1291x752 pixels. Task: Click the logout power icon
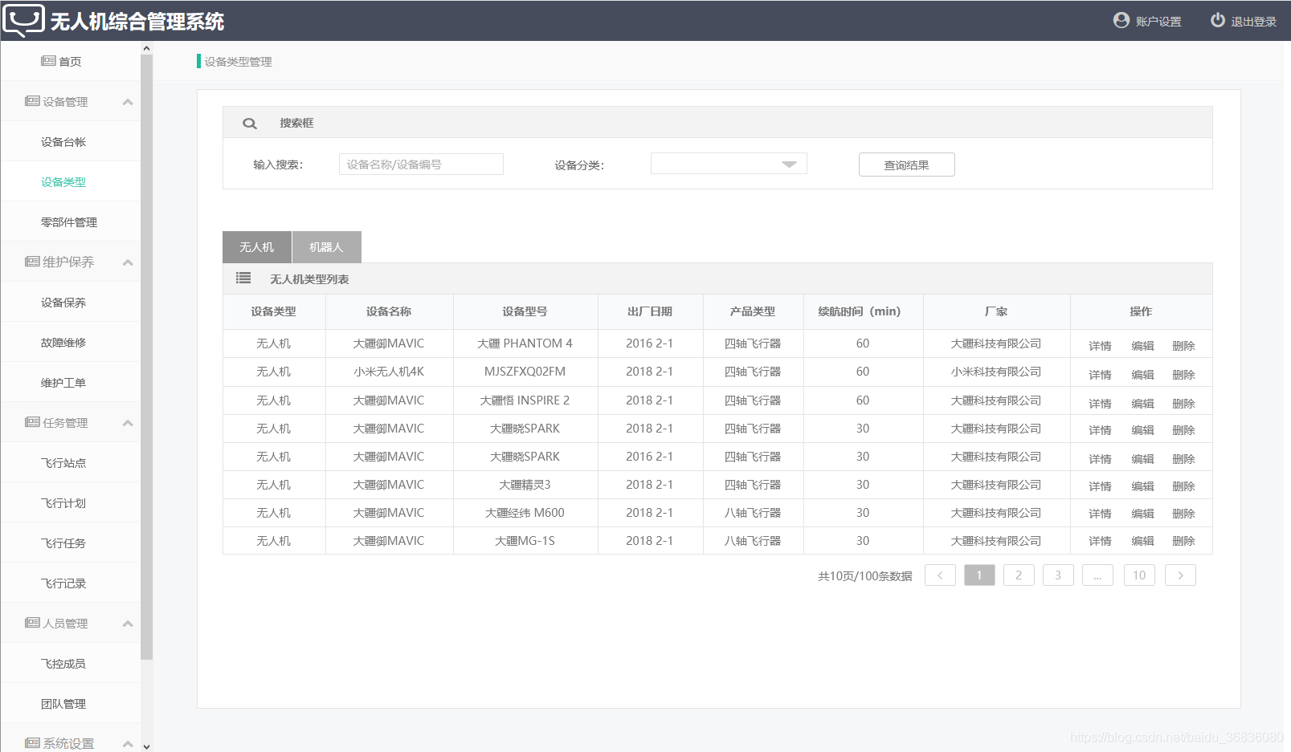[x=1218, y=20]
